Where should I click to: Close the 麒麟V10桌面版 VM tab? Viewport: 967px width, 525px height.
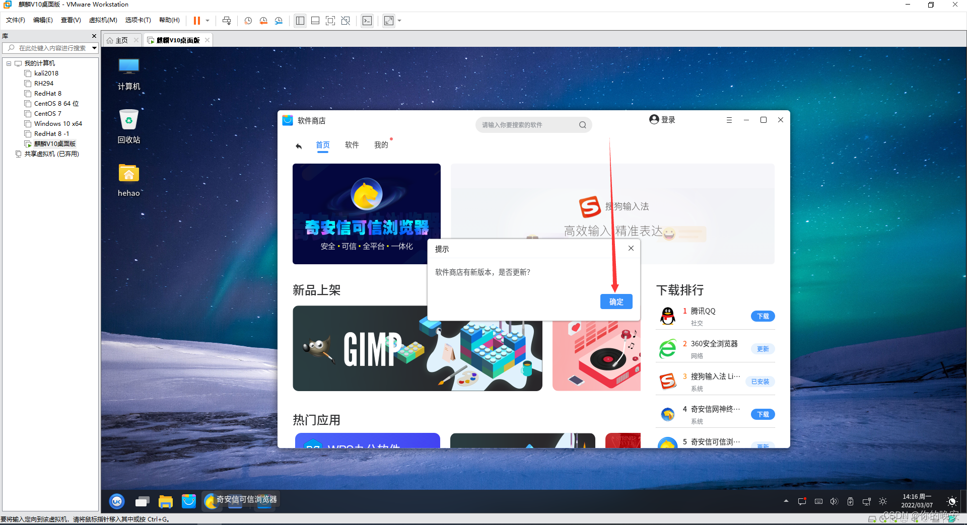click(207, 40)
